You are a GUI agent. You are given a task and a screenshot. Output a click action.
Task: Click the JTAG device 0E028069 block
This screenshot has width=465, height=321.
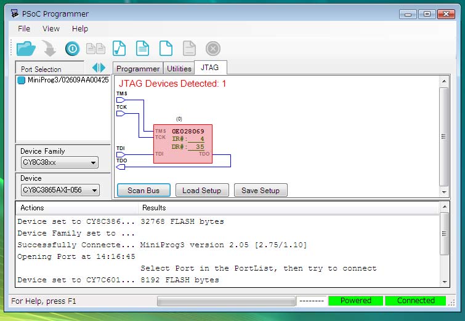(x=183, y=144)
